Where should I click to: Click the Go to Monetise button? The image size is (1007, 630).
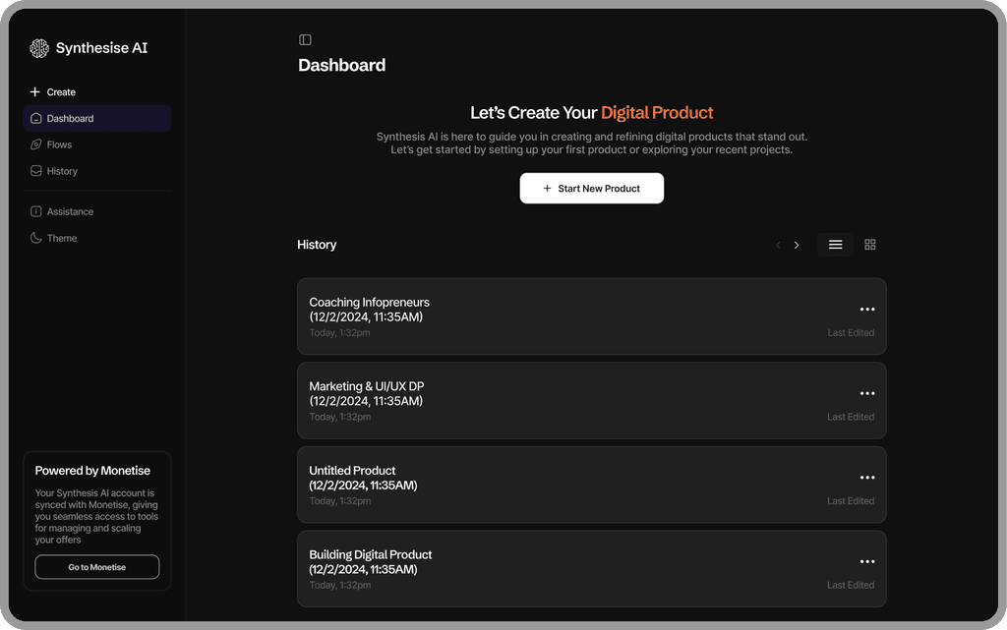(96, 567)
